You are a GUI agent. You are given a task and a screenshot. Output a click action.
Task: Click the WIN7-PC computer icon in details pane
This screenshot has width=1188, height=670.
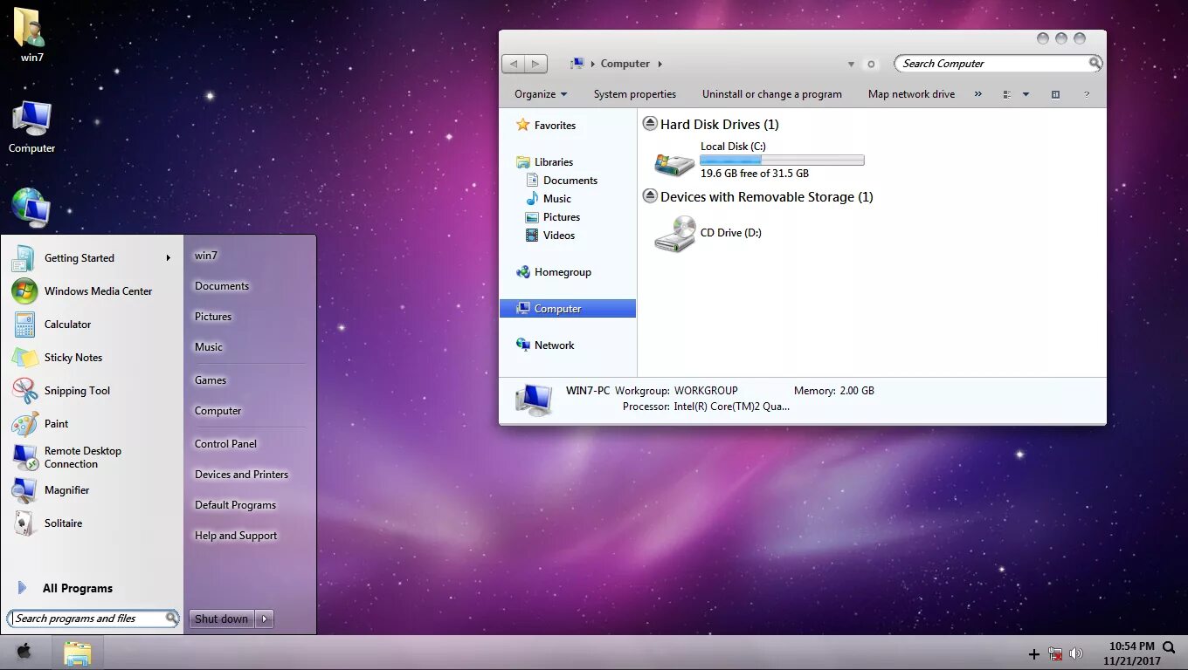tap(534, 400)
